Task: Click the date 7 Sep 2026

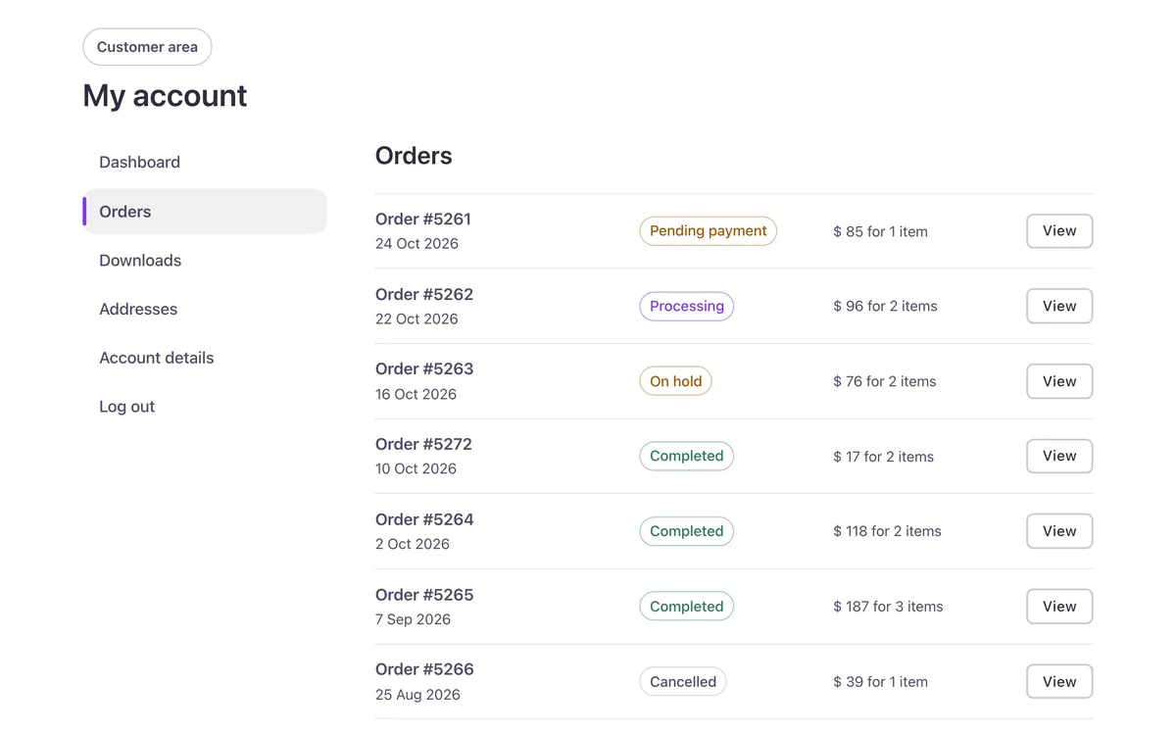Action: (414, 619)
